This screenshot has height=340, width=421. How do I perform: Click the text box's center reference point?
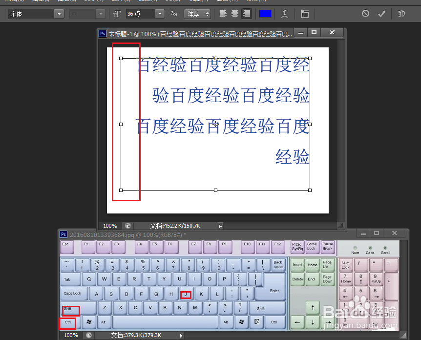[215, 125]
